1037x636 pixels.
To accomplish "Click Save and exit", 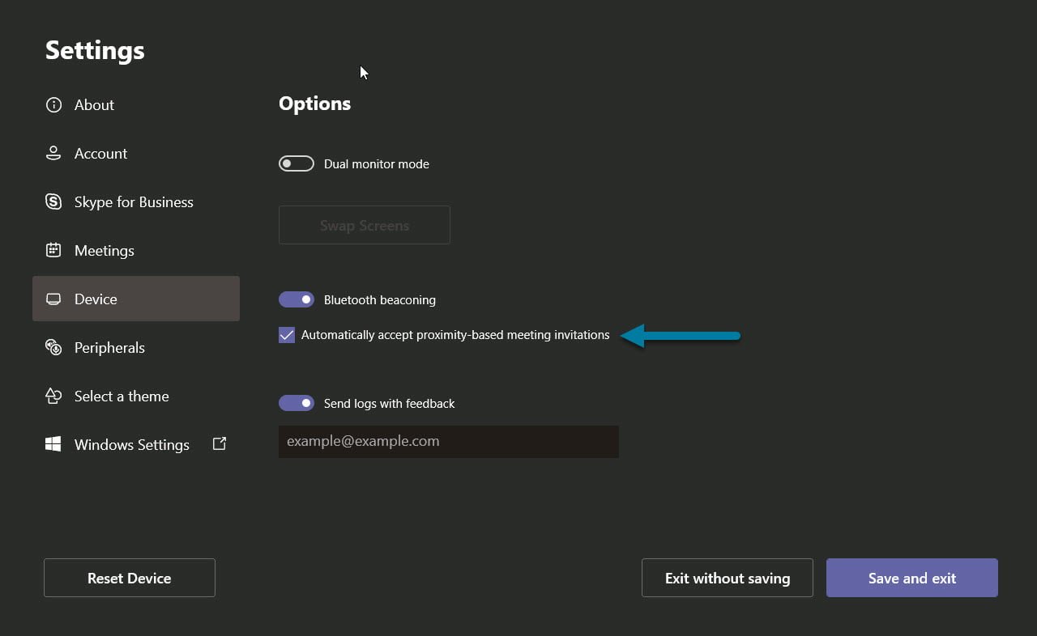I will 911,578.
